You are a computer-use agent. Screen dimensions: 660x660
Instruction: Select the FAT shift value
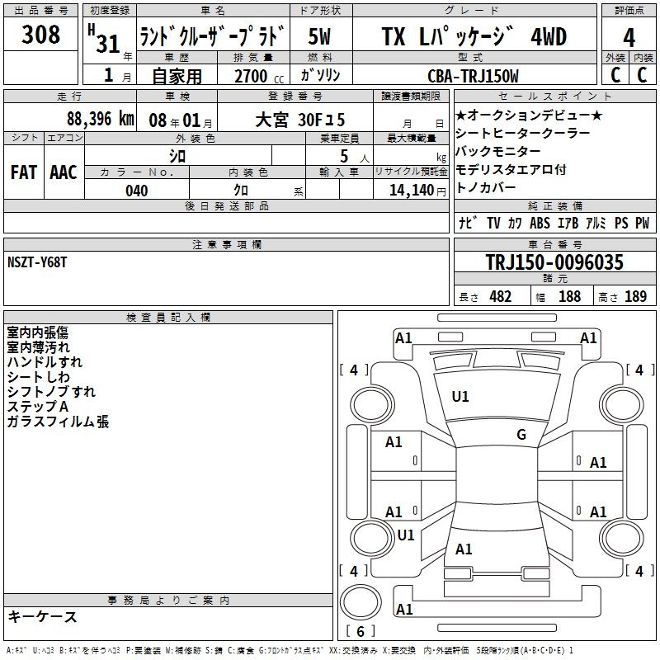tap(24, 172)
